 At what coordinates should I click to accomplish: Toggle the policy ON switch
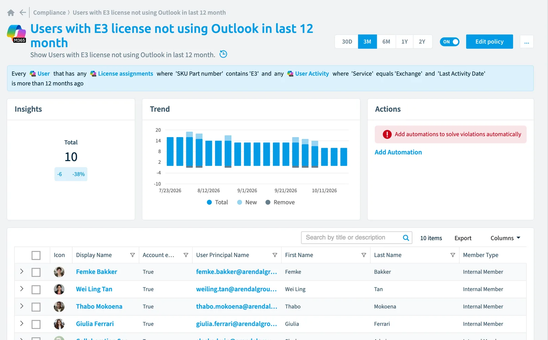(x=450, y=42)
